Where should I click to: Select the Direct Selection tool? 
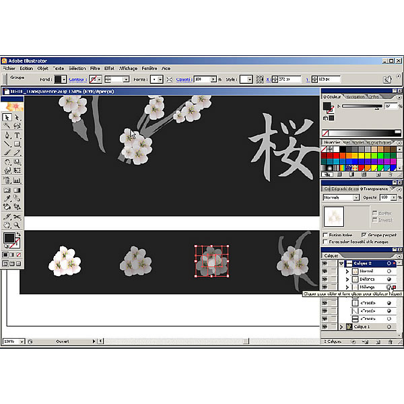[x=17, y=117]
